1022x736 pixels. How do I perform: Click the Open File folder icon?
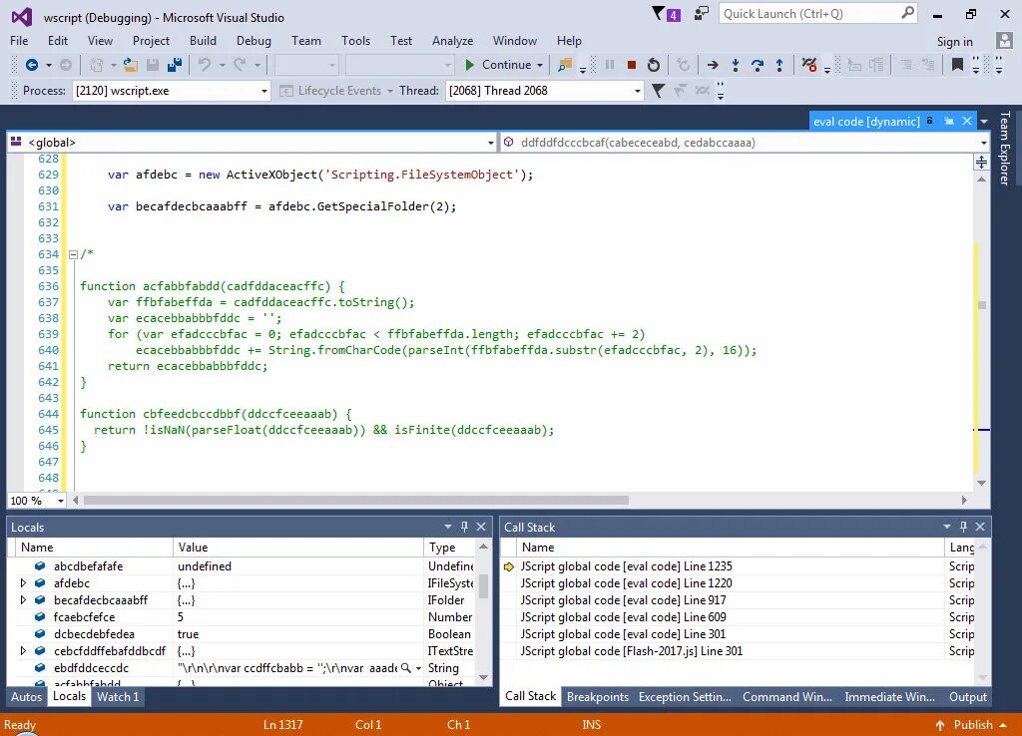(x=131, y=65)
